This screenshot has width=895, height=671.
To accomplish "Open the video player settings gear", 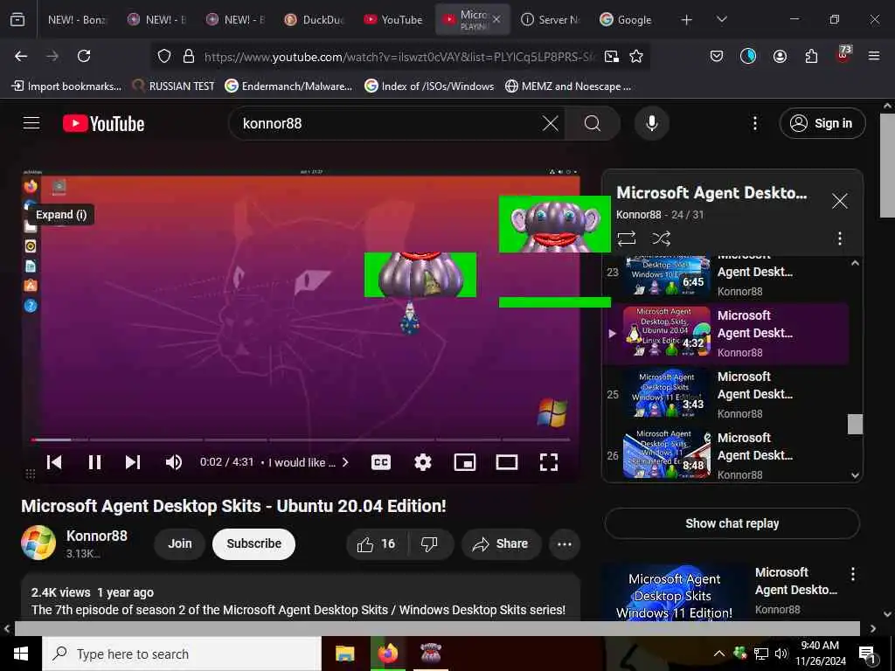I will pyautogui.click(x=422, y=462).
